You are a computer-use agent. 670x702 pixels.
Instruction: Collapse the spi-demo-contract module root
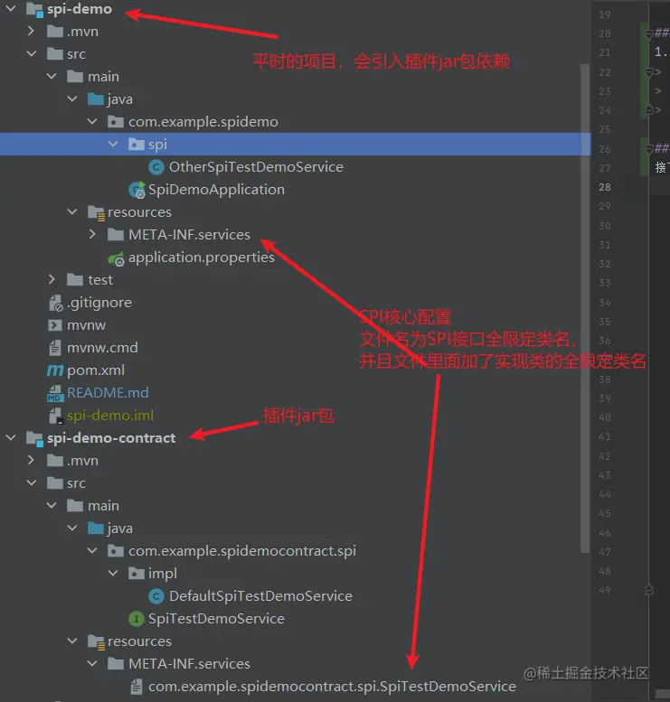[x=11, y=437]
